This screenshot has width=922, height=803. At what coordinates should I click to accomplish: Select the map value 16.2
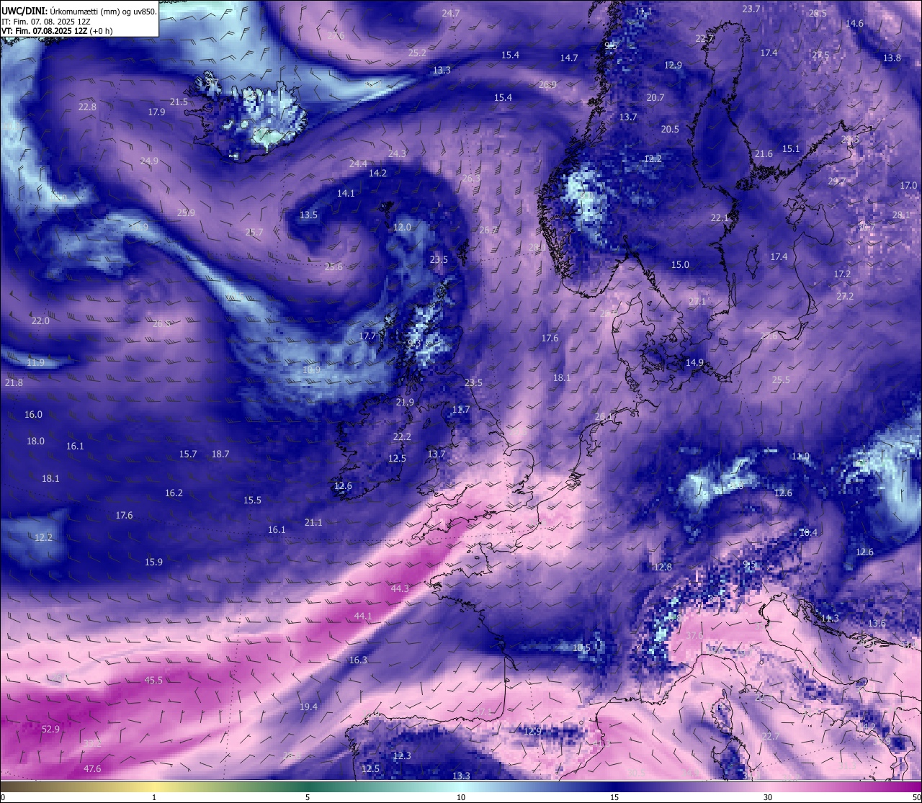pyautogui.click(x=174, y=493)
